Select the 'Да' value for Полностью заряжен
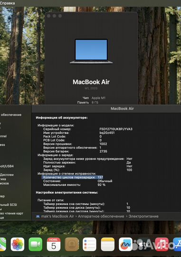Image resolution: width=181 pixels, height=257 pixels. coord(129,162)
